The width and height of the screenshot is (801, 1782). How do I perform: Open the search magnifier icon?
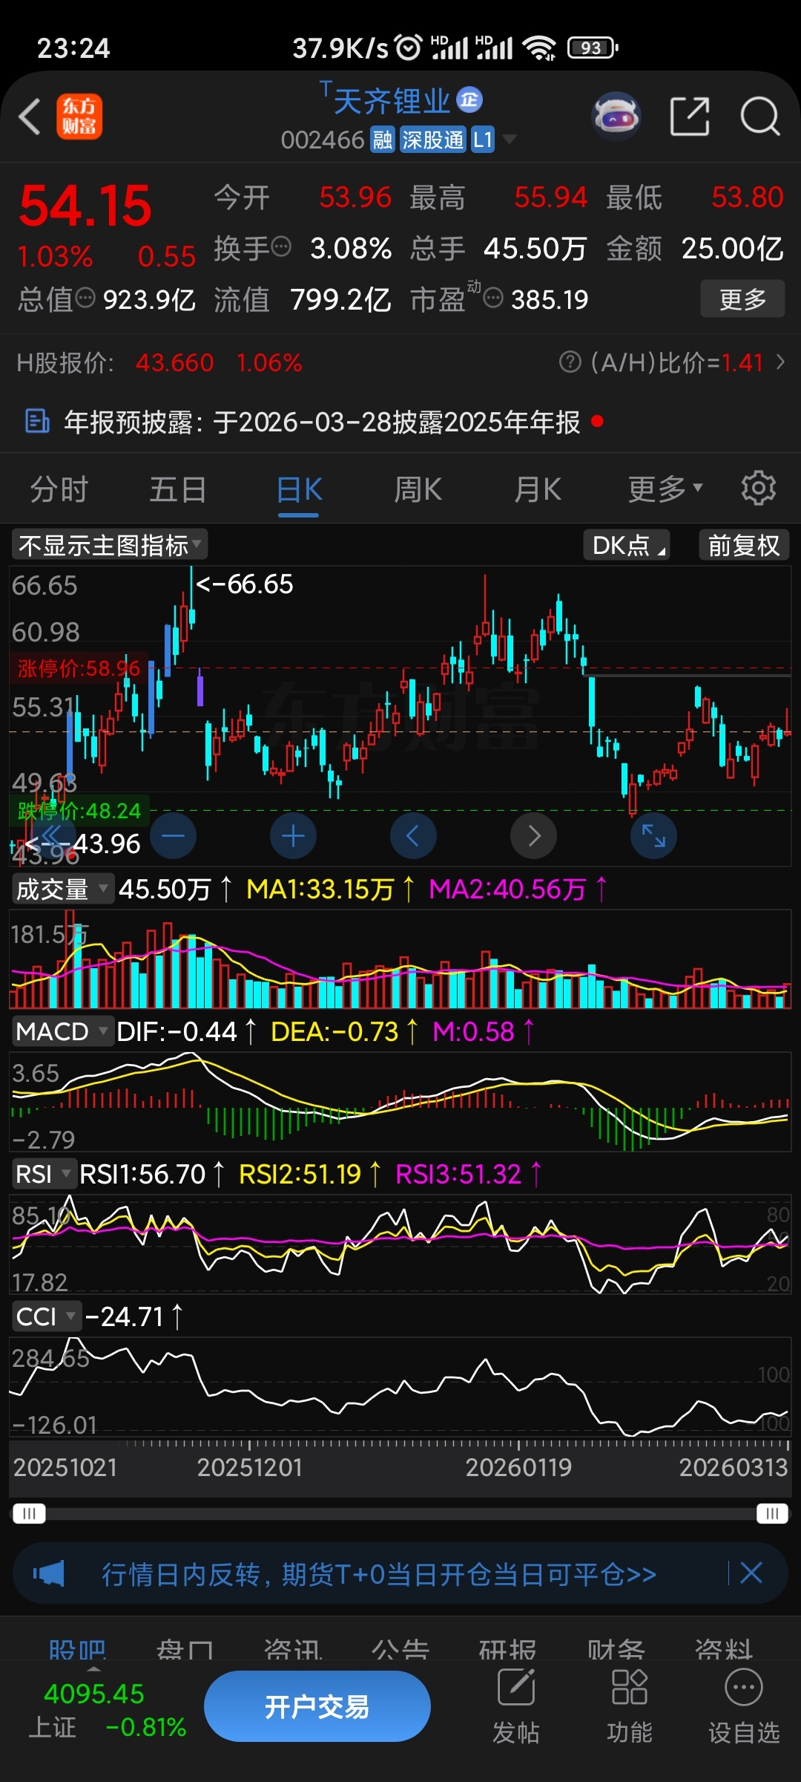point(760,117)
